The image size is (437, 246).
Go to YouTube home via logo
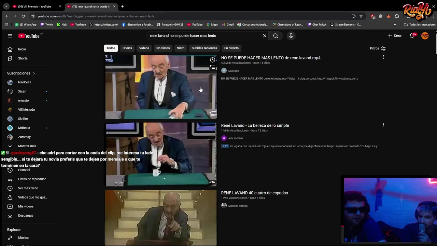point(29,36)
